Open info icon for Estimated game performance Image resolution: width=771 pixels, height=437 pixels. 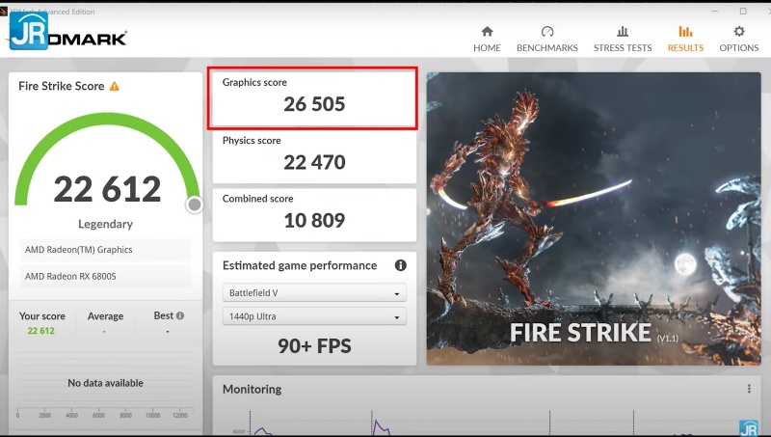(x=401, y=265)
